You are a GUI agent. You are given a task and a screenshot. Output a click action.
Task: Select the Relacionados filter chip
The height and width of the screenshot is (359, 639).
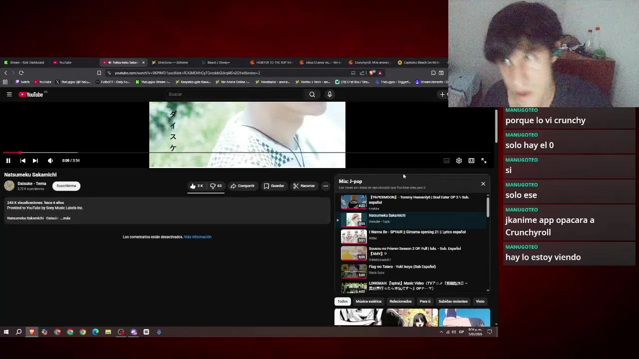coord(400,301)
